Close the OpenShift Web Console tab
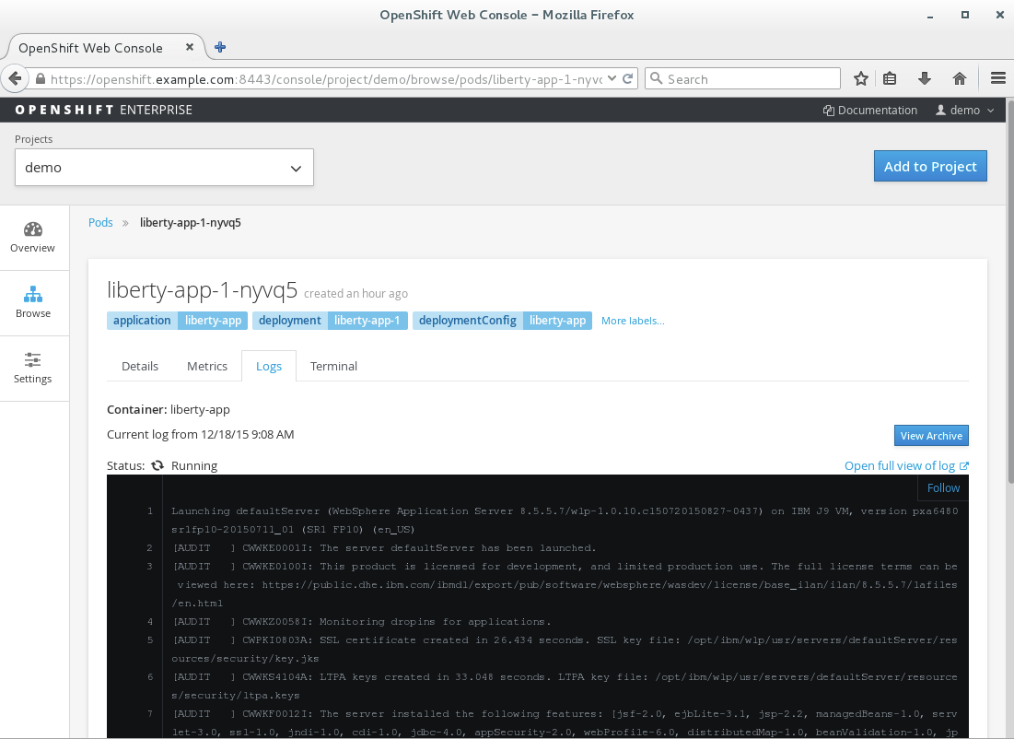The height and width of the screenshot is (739, 1014). [x=190, y=47]
